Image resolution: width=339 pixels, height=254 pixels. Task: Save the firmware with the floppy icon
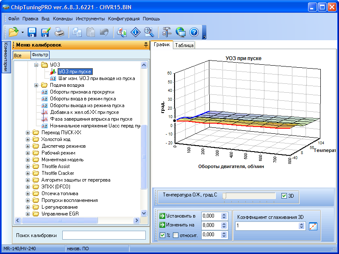pyautogui.click(x=33, y=32)
